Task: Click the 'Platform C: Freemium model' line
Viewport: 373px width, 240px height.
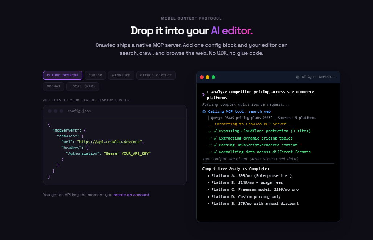Action: (x=255, y=189)
